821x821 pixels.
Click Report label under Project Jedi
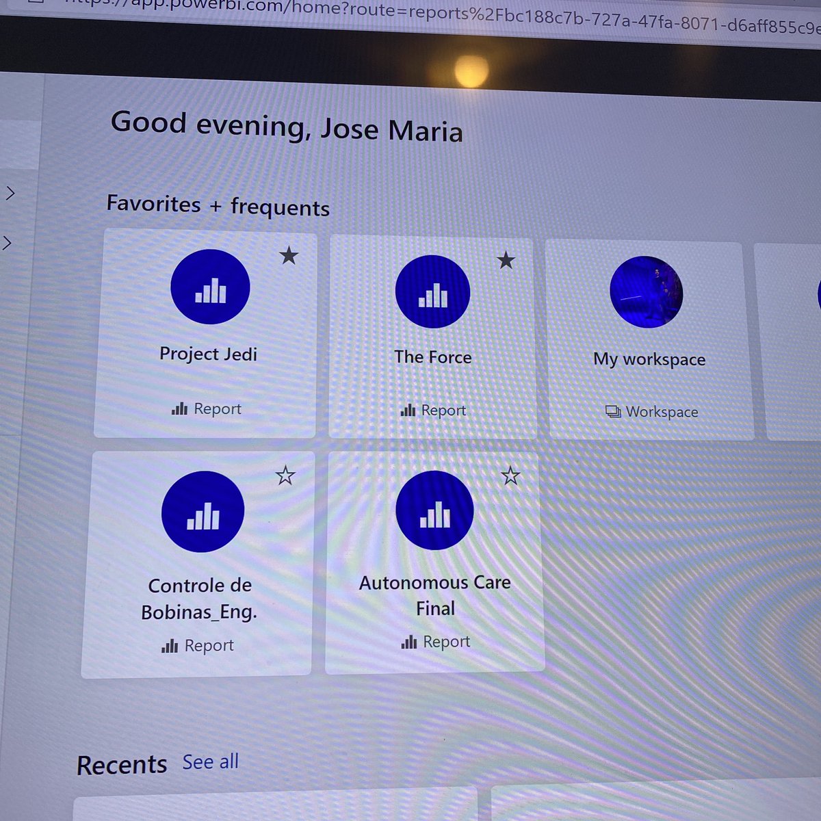[207, 408]
